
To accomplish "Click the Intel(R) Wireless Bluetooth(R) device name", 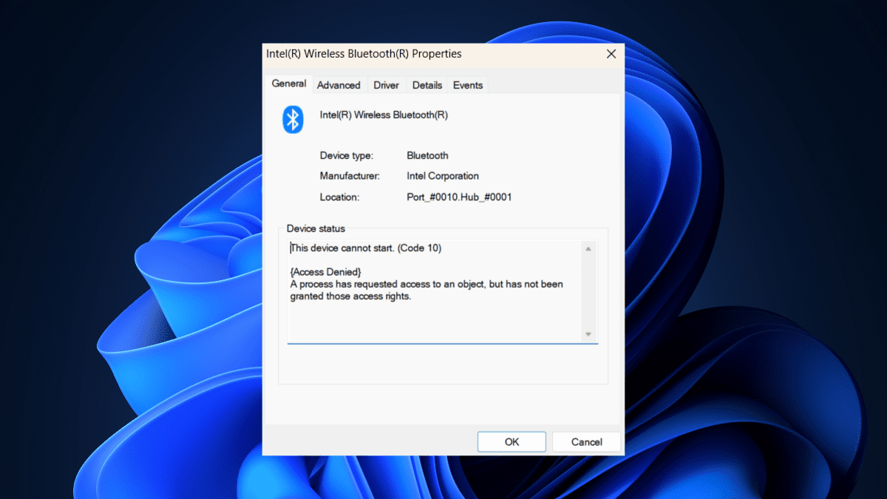I will (x=384, y=115).
